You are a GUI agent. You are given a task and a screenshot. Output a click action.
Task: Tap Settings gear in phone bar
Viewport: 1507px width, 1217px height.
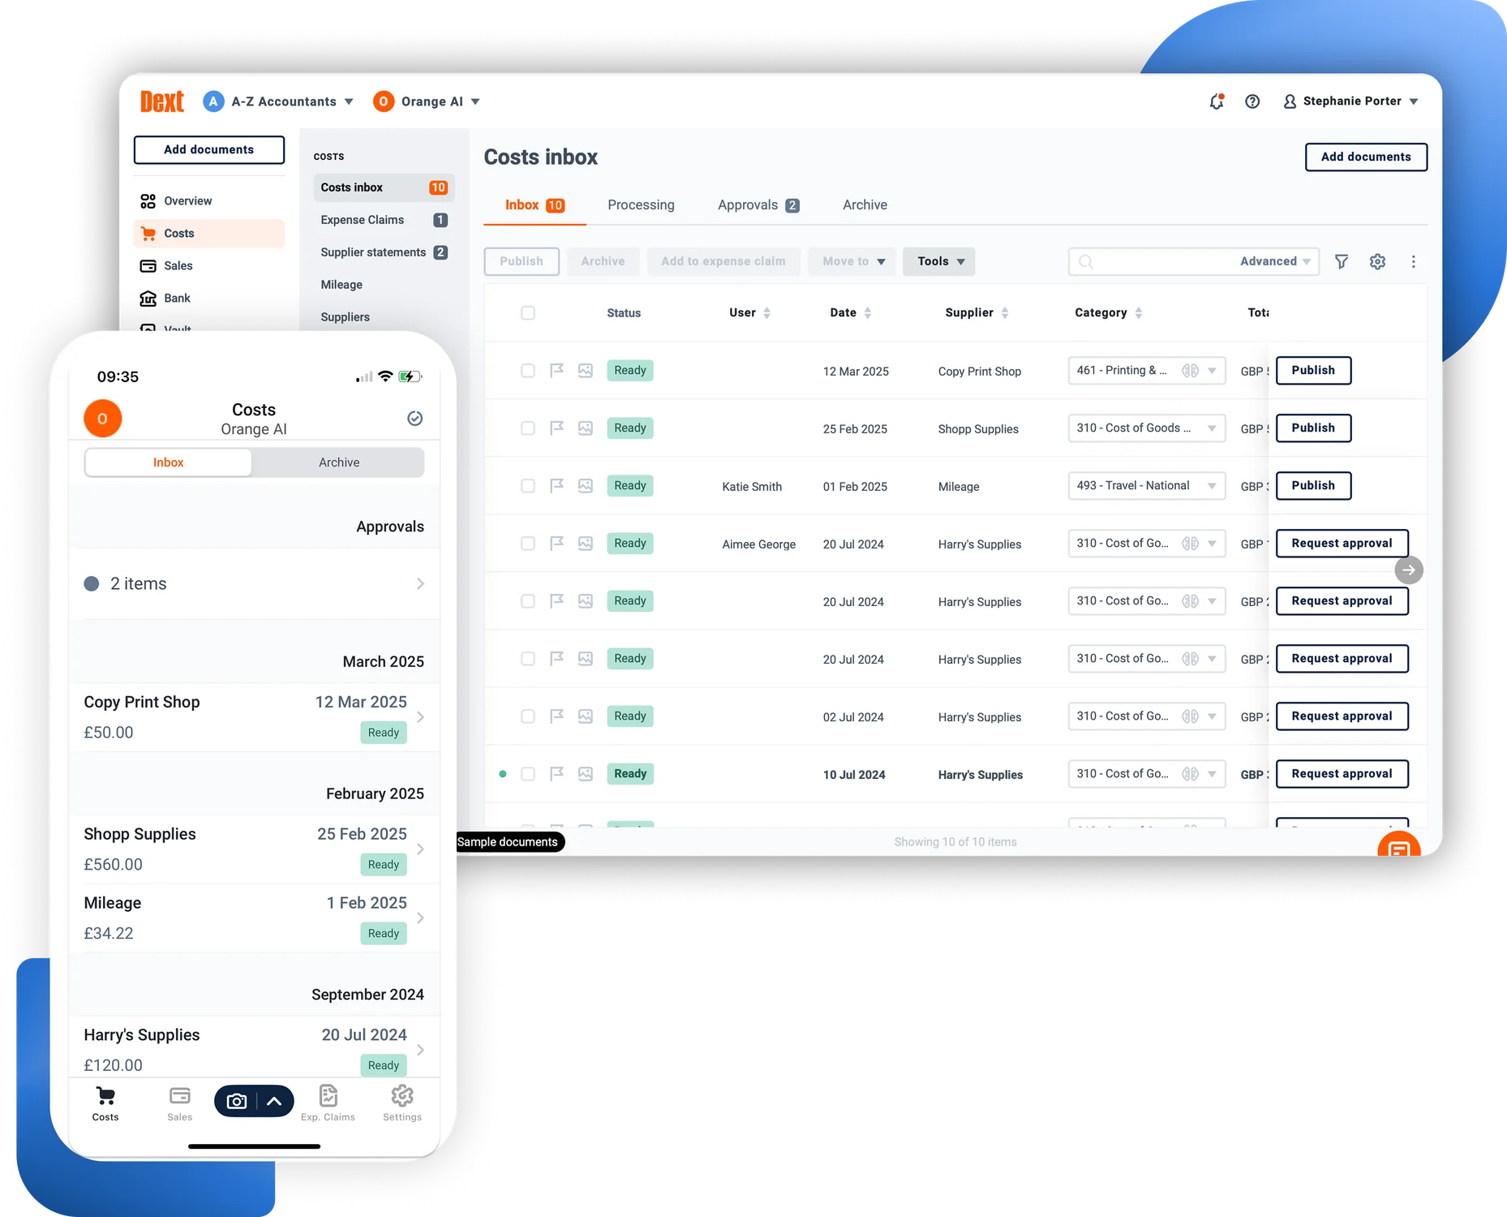(x=402, y=1096)
